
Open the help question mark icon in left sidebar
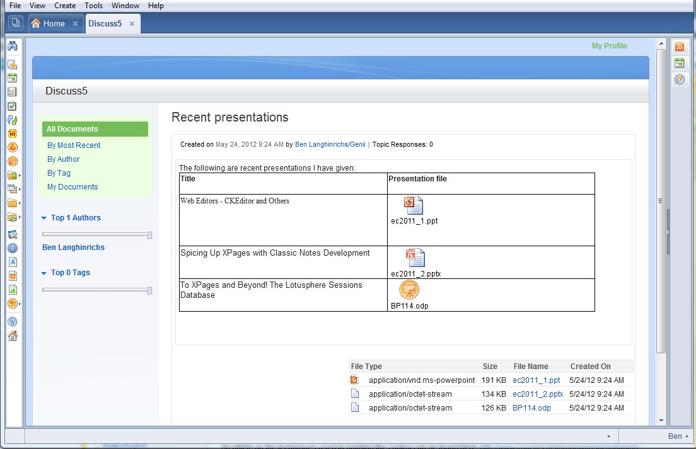(12, 322)
